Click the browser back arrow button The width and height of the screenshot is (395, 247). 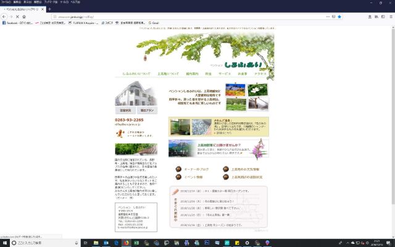point(4,17)
